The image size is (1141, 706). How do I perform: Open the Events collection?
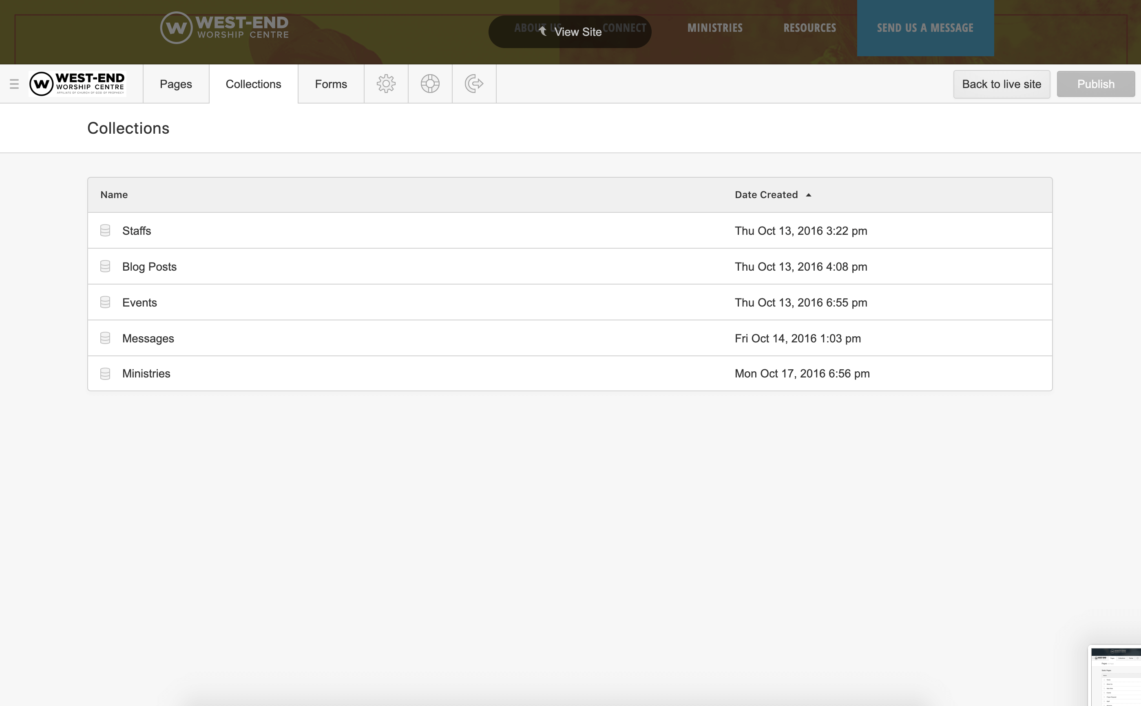pyautogui.click(x=570, y=302)
